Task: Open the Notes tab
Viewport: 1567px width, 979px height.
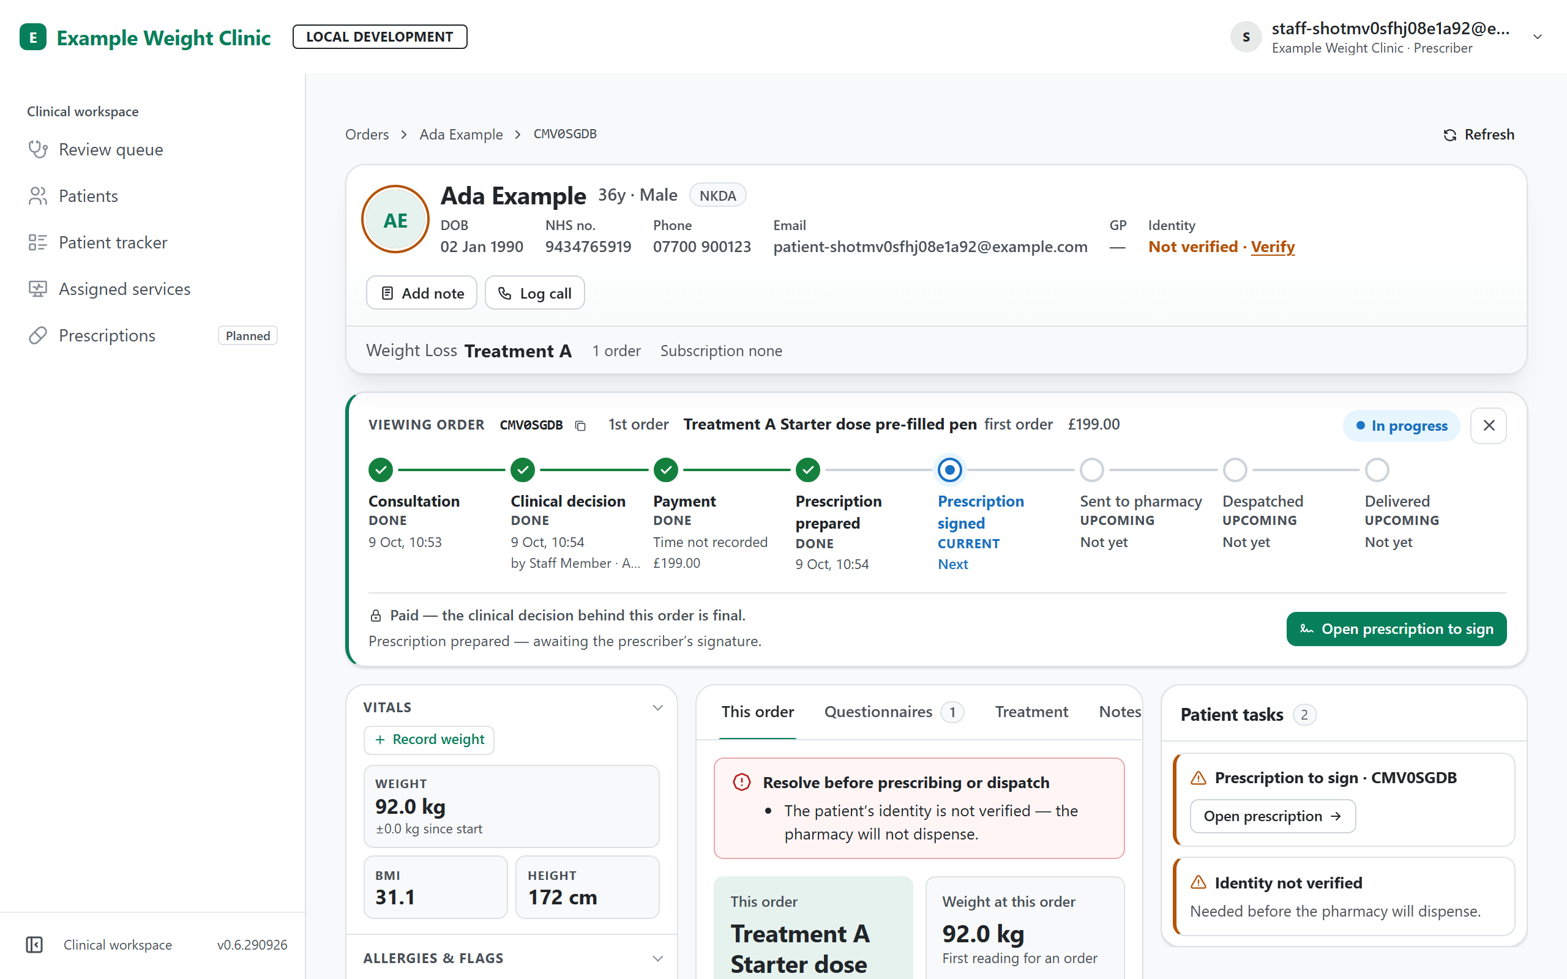Action: click(1120, 712)
